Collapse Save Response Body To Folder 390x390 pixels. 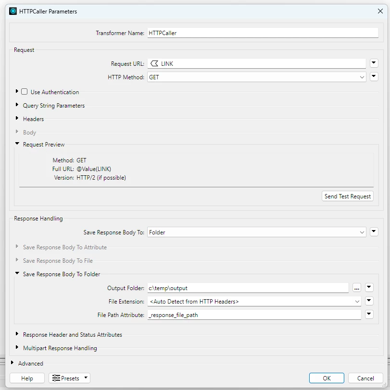point(17,273)
